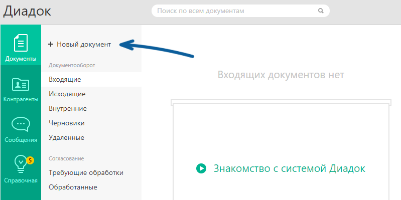Open the Знакомство с системой Диадок link
Image resolution: width=401 pixels, height=200 pixels.
tap(289, 168)
